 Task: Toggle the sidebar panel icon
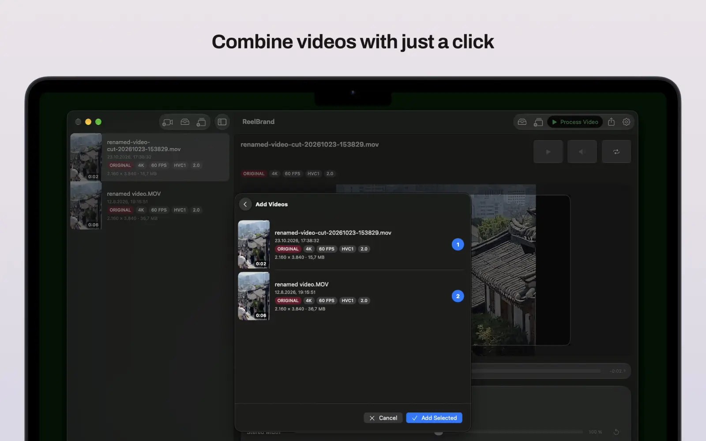(222, 122)
